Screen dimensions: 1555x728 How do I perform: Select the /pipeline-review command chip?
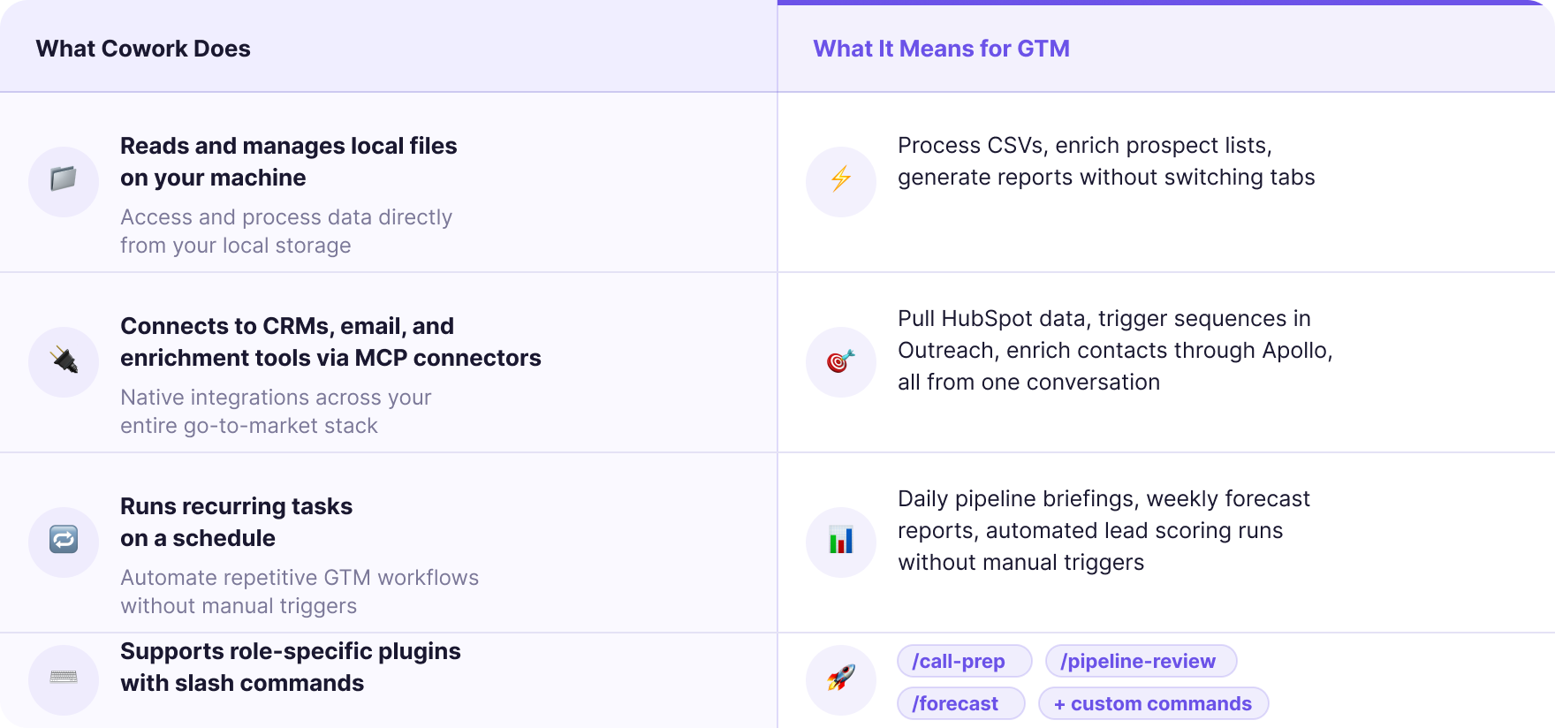[1141, 661]
